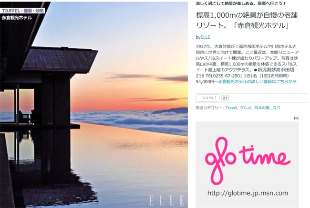This screenshot has width=310, height=208.
Task: Click the headline 標高1,000mの絶景が自慢の老舗リゾート
Action: click(x=247, y=21)
